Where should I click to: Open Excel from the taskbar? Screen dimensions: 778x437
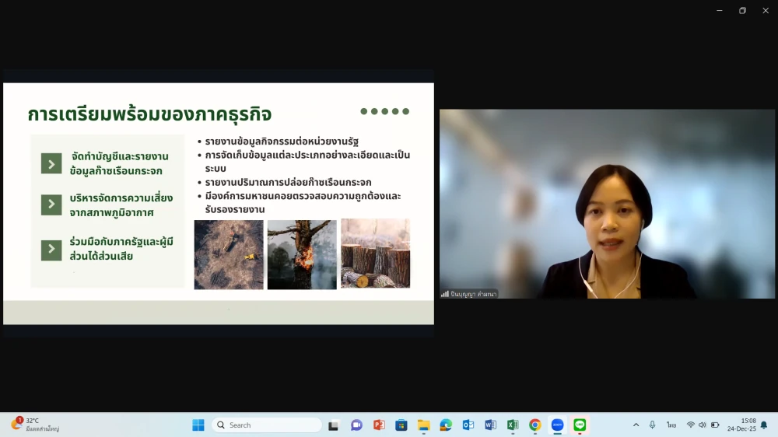[513, 425]
